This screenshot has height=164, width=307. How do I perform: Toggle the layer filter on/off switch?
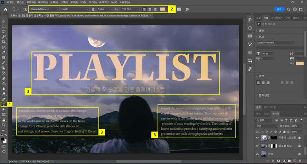(302, 120)
